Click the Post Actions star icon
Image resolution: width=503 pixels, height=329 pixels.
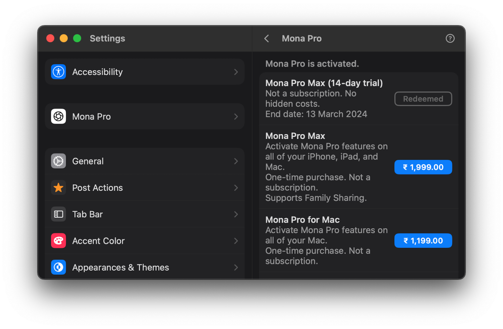tap(58, 188)
